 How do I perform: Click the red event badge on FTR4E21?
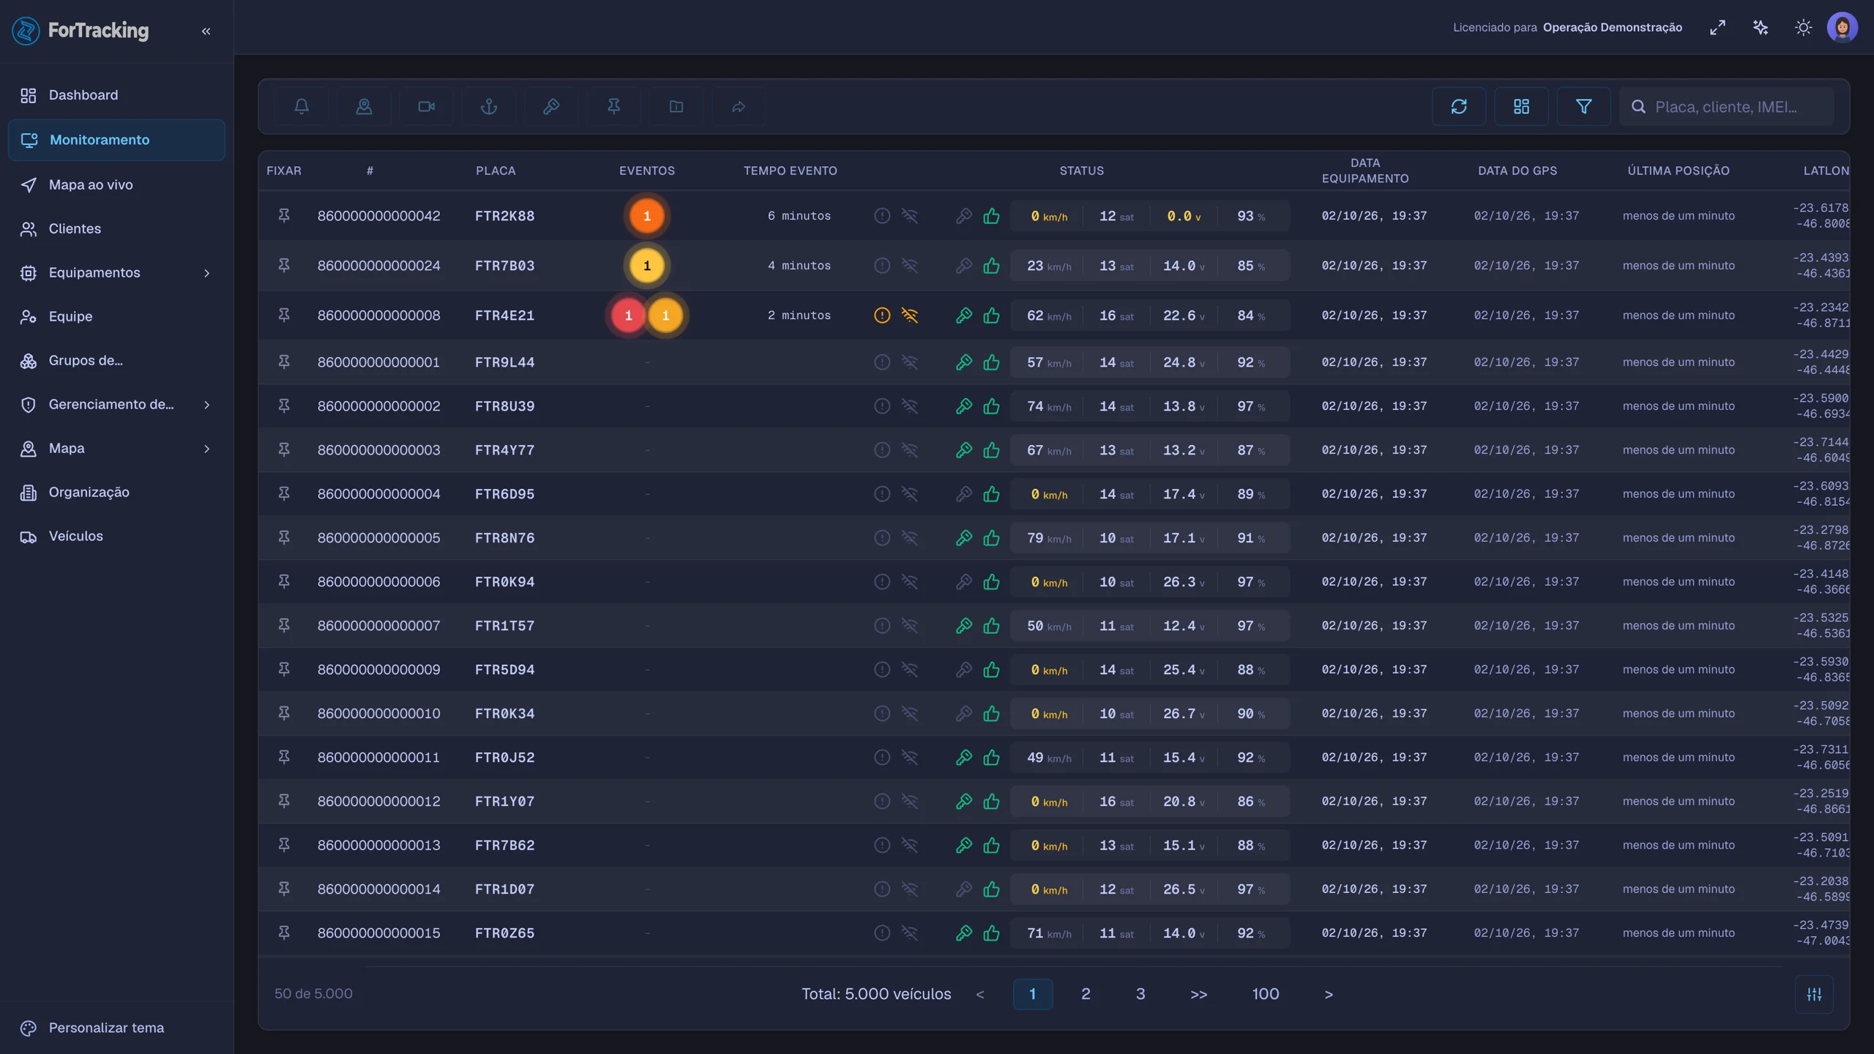(x=628, y=315)
